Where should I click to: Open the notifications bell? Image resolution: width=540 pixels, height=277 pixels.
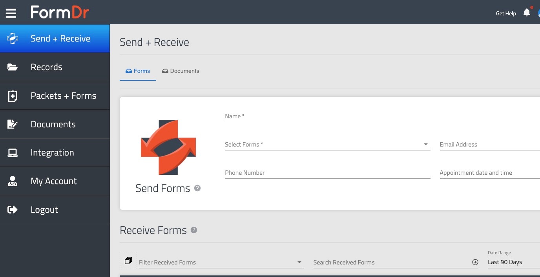tap(527, 13)
